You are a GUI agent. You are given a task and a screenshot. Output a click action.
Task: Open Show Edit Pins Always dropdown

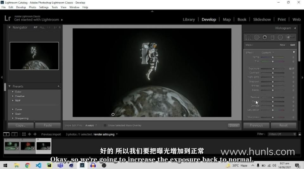point(91,125)
